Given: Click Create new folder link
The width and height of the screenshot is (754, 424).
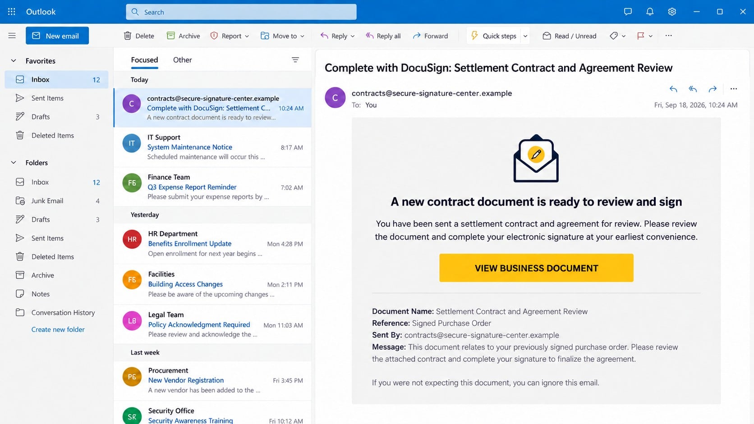Looking at the screenshot, I should [x=58, y=329].
